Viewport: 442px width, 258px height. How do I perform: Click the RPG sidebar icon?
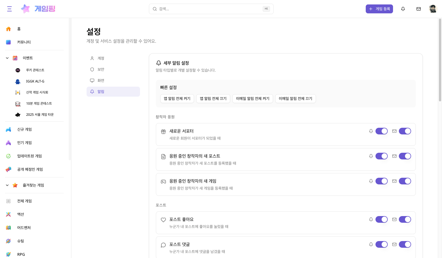click(8, 254)
